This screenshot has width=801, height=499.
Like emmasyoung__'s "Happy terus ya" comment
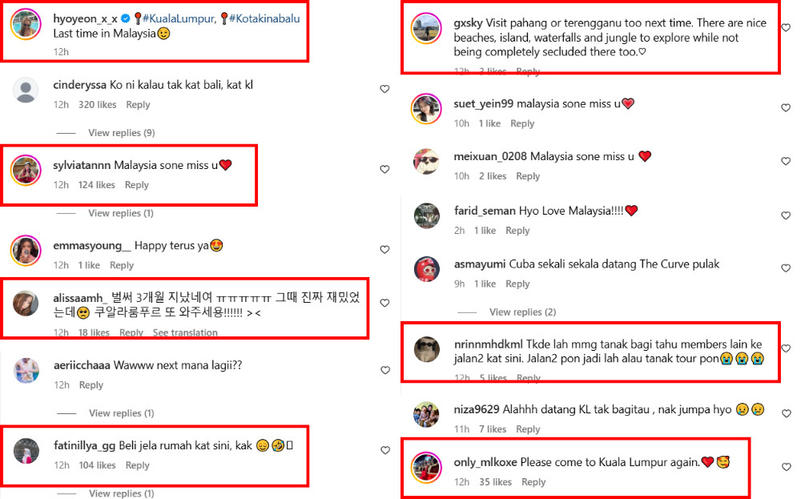[x=384, y=249]
